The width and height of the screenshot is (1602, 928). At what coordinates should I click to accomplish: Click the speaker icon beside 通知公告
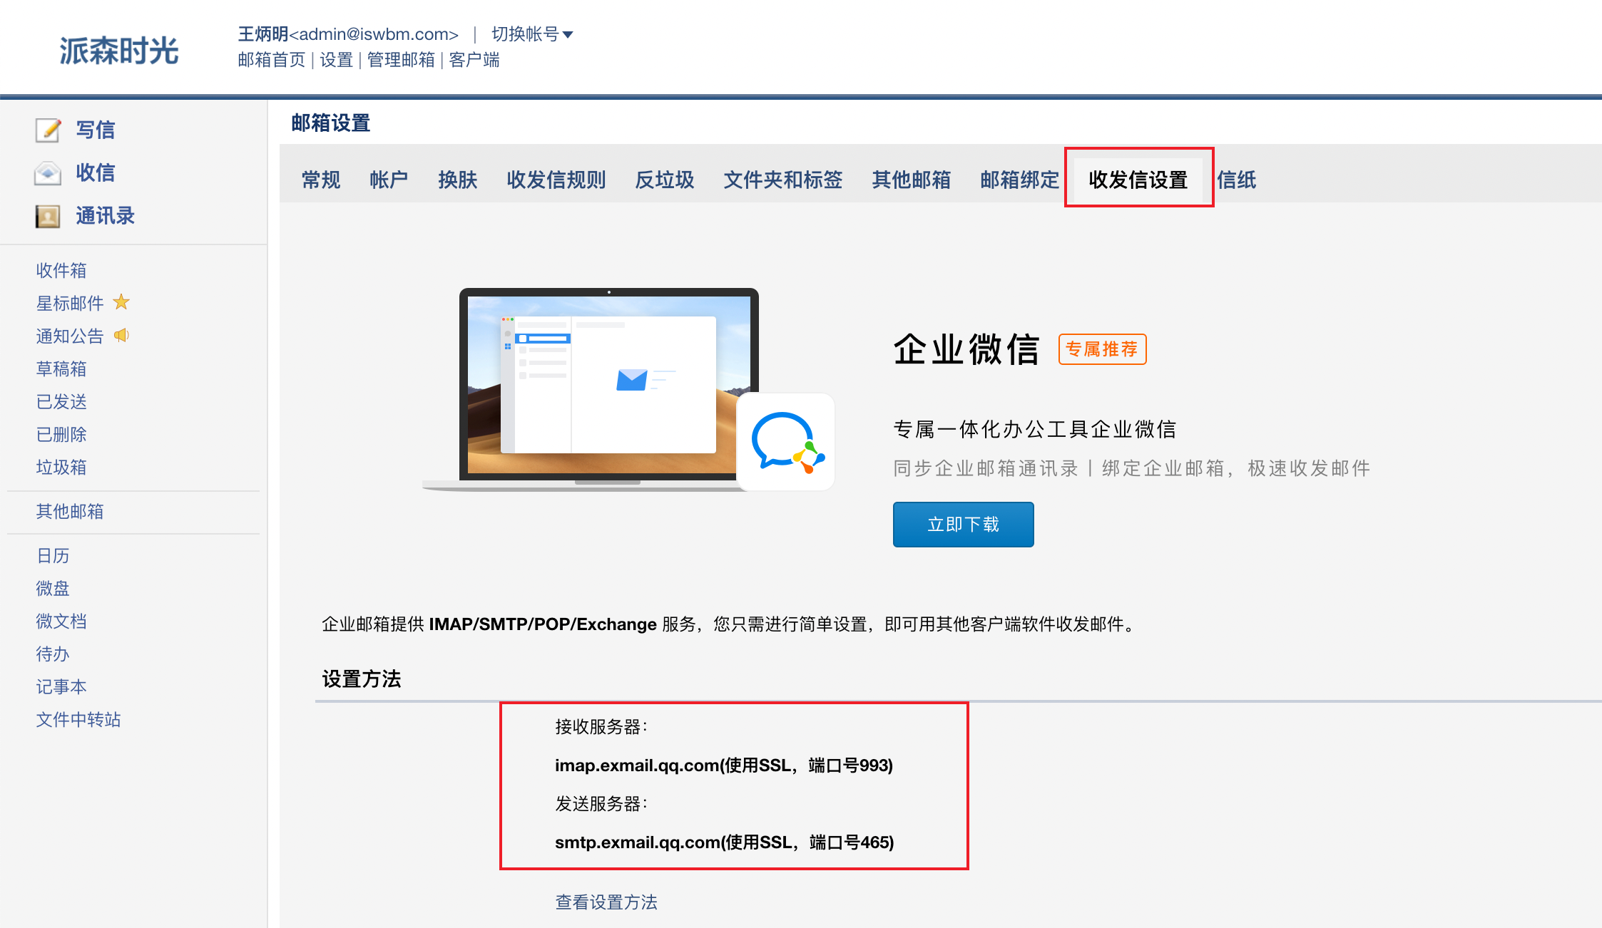coord(121,335)
